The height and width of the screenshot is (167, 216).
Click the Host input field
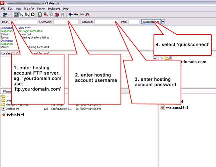click(24, 22)
